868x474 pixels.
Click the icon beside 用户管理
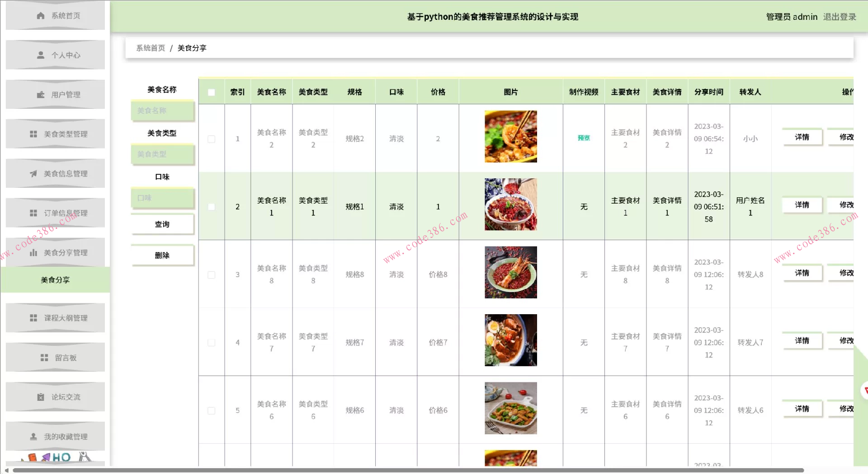[41, 95]
